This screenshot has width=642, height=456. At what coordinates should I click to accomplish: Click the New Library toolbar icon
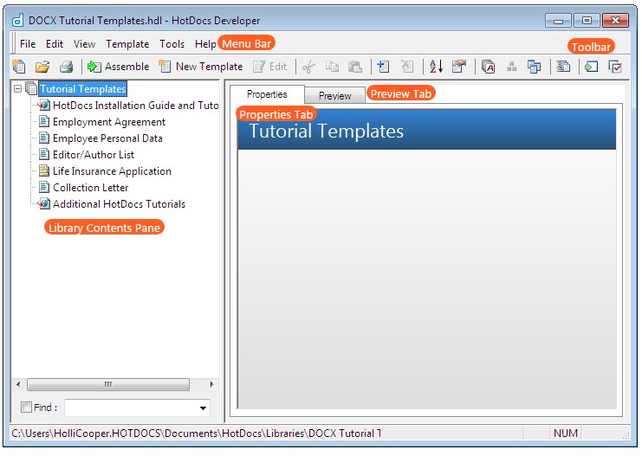click(19, 67)
